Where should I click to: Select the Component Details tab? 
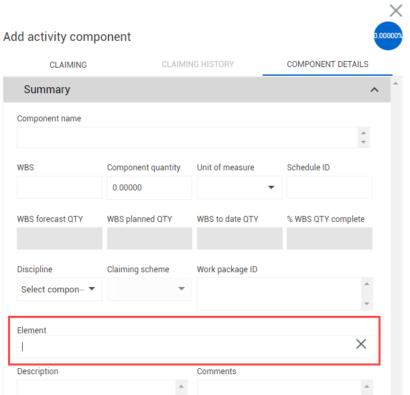coord(327,64)
